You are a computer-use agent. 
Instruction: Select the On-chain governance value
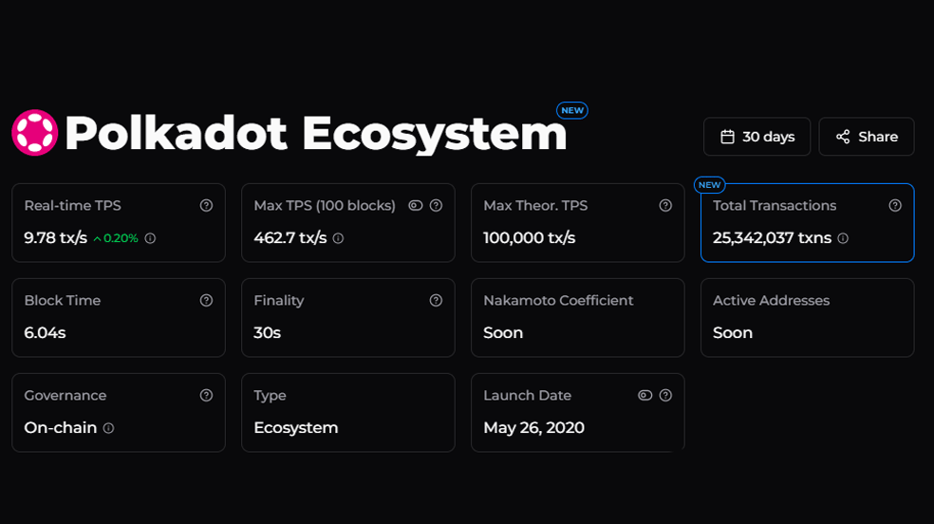(x=60, y=427)
